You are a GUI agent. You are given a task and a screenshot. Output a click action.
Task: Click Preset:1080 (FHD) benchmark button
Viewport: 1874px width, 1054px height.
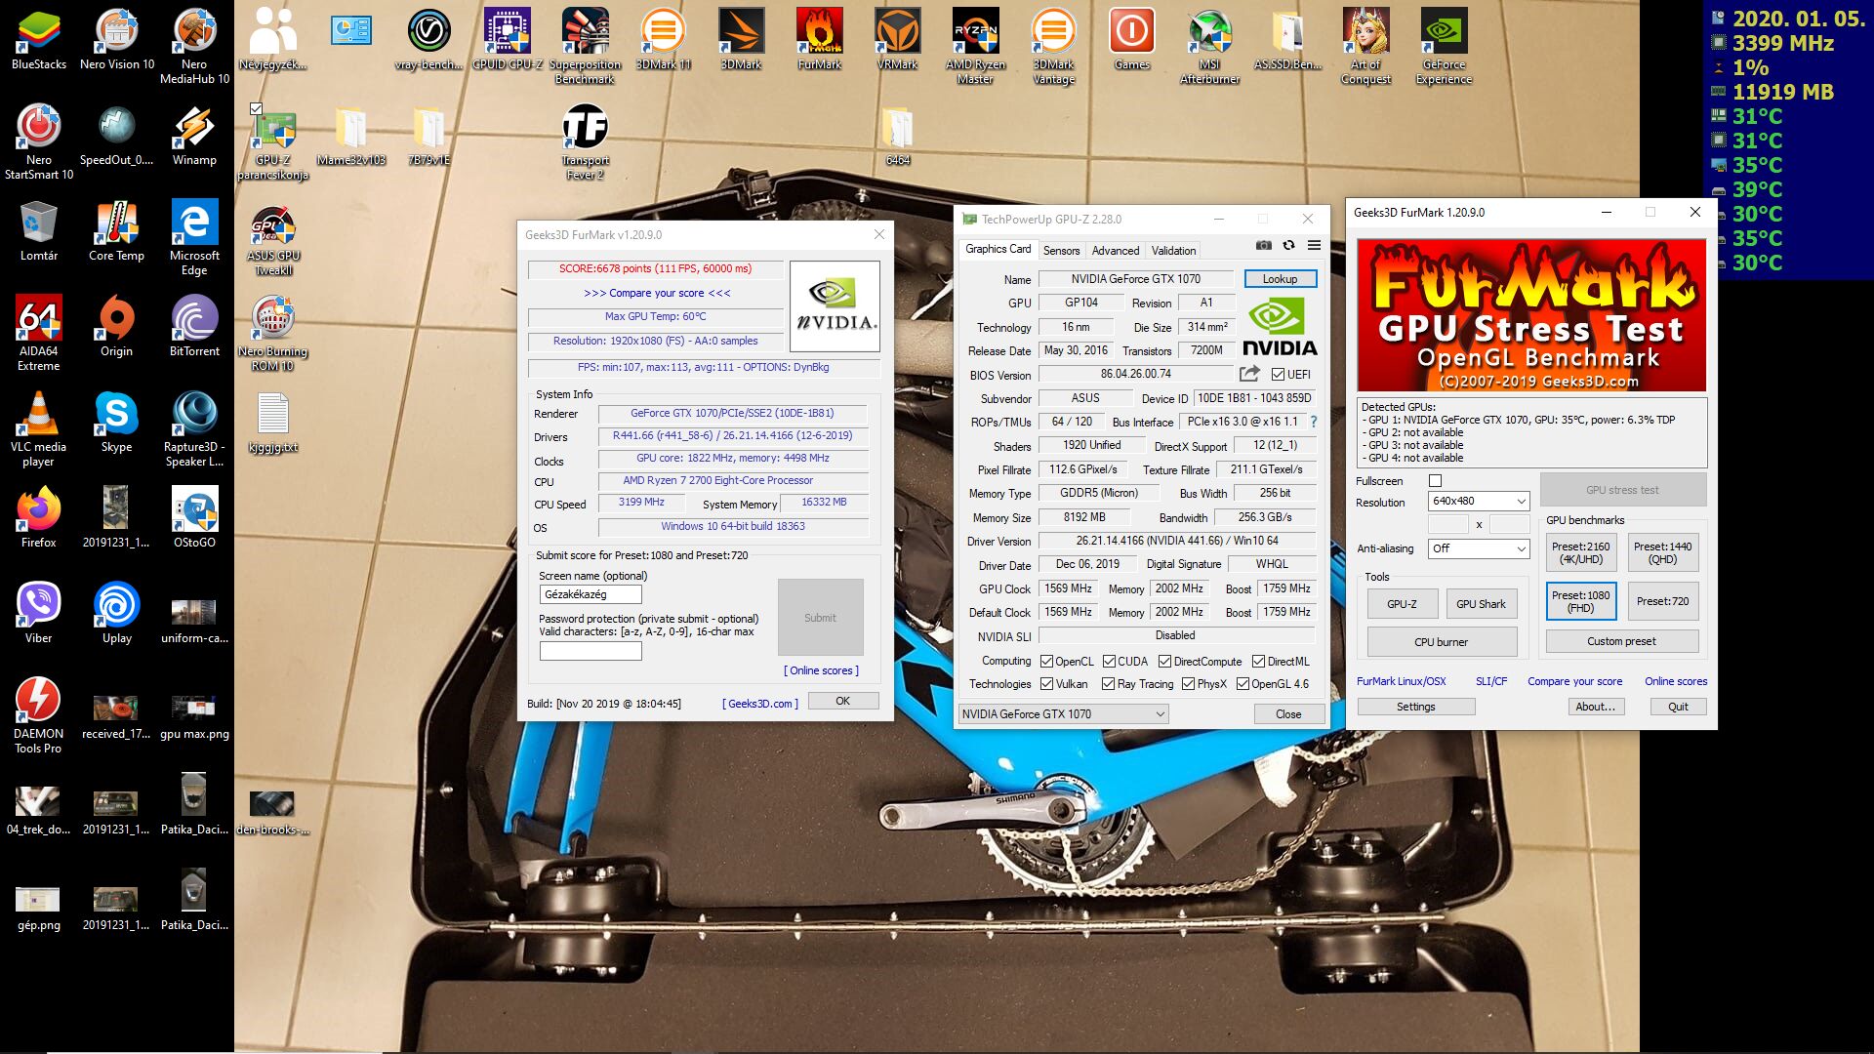(1580, 601)
